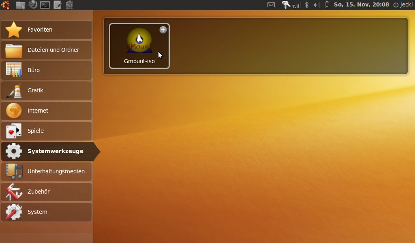The width and height of the screenshot is (415, 243).
Task: Select the Systemwerkzeuge category
Action: (50, 151)
